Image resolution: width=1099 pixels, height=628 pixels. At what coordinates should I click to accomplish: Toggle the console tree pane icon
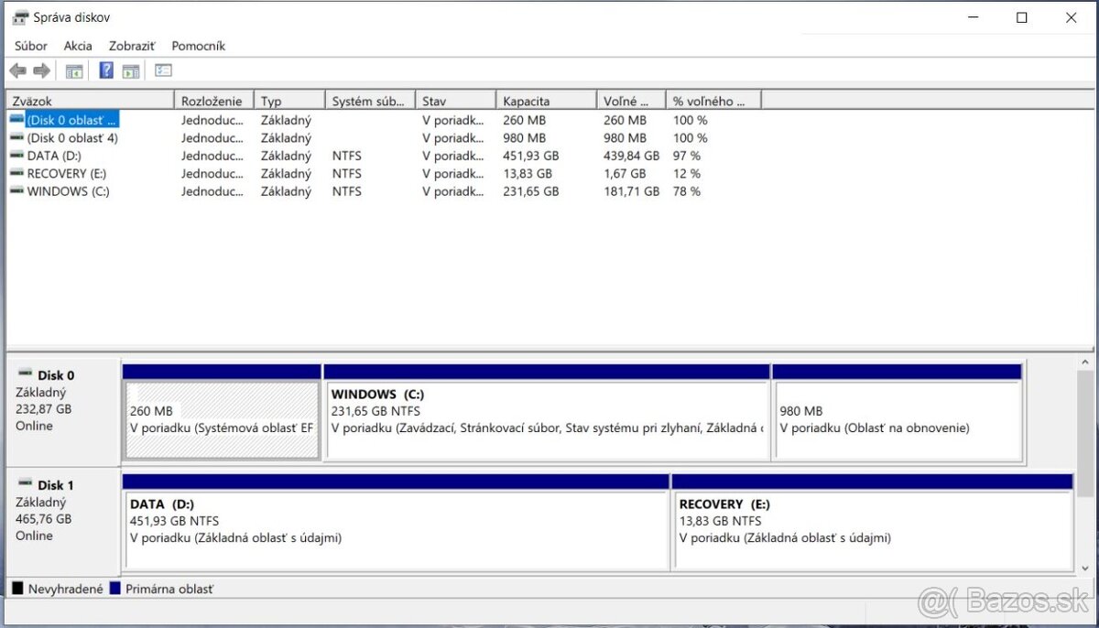(74, 70)
